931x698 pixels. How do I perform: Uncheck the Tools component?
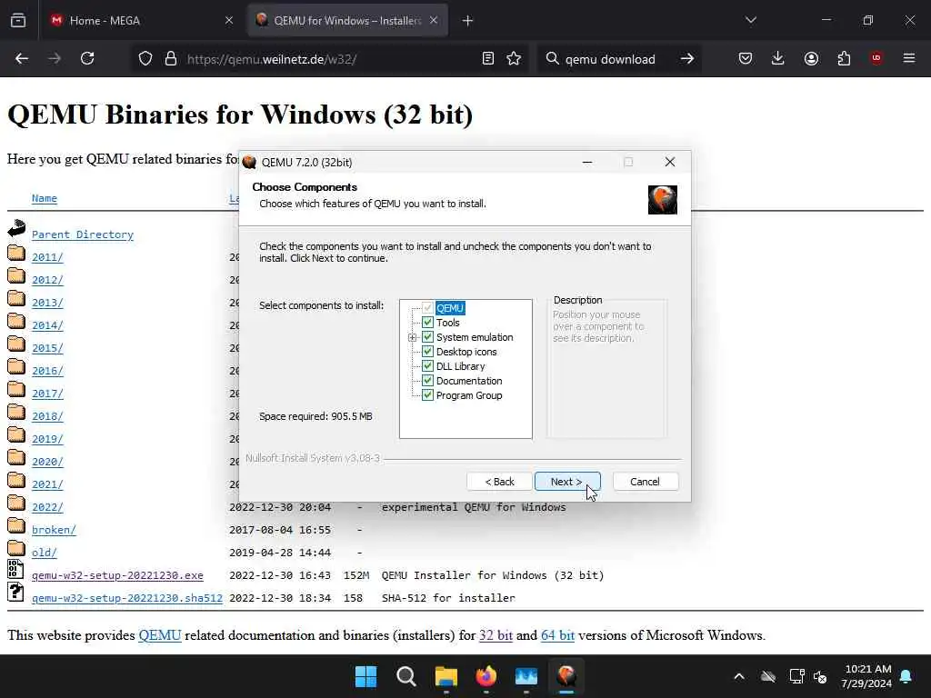point(427,323)
